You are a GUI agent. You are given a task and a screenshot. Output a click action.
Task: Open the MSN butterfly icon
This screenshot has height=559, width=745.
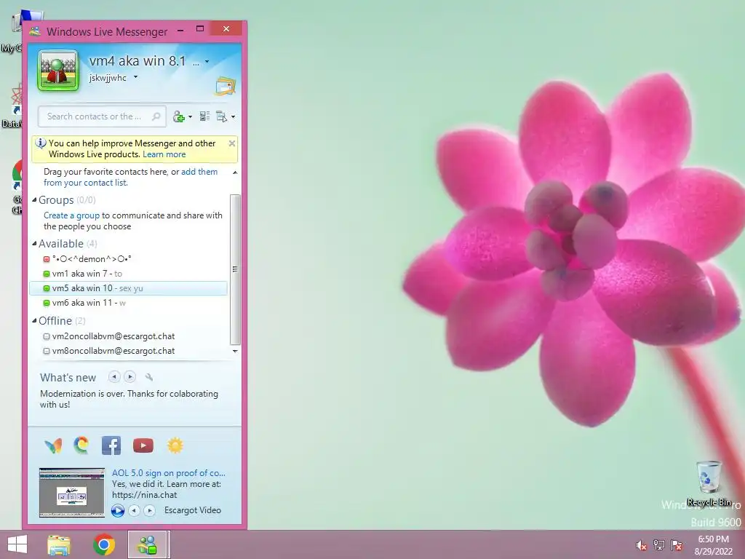pyautogui.click(x=53, y=445)
